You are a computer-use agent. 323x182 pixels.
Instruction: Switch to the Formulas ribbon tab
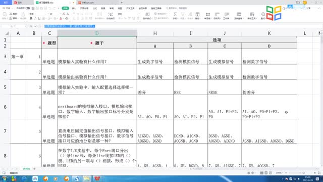95,8
